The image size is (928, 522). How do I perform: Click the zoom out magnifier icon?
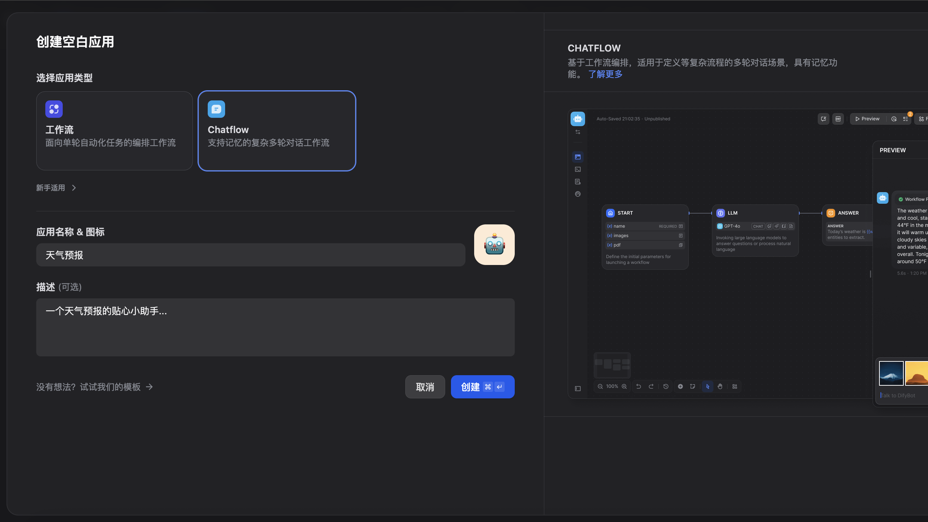pyautogui.click(x=600, y=386)
